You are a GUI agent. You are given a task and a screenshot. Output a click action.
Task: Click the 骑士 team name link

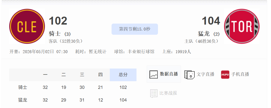point(55,34)
